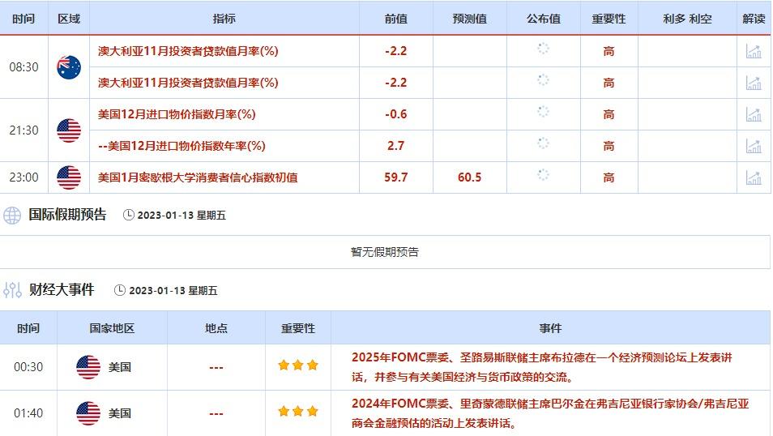Click the 解读 column header
Viewport: 773px width, 436px height.
754,19
